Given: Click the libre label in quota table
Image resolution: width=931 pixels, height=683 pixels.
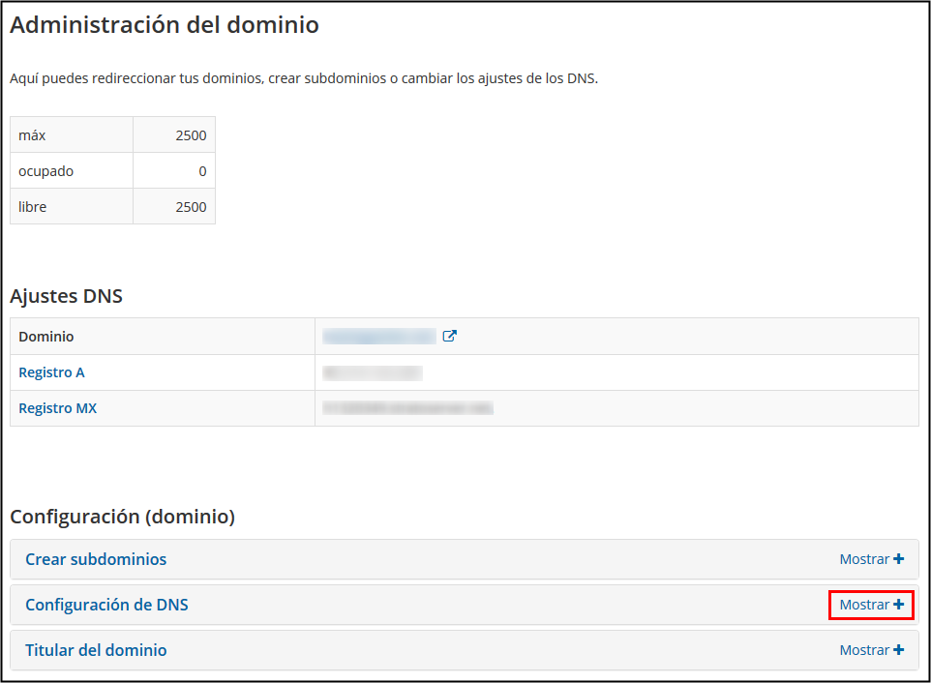Looking at the screenshot, I should (32, 207).
